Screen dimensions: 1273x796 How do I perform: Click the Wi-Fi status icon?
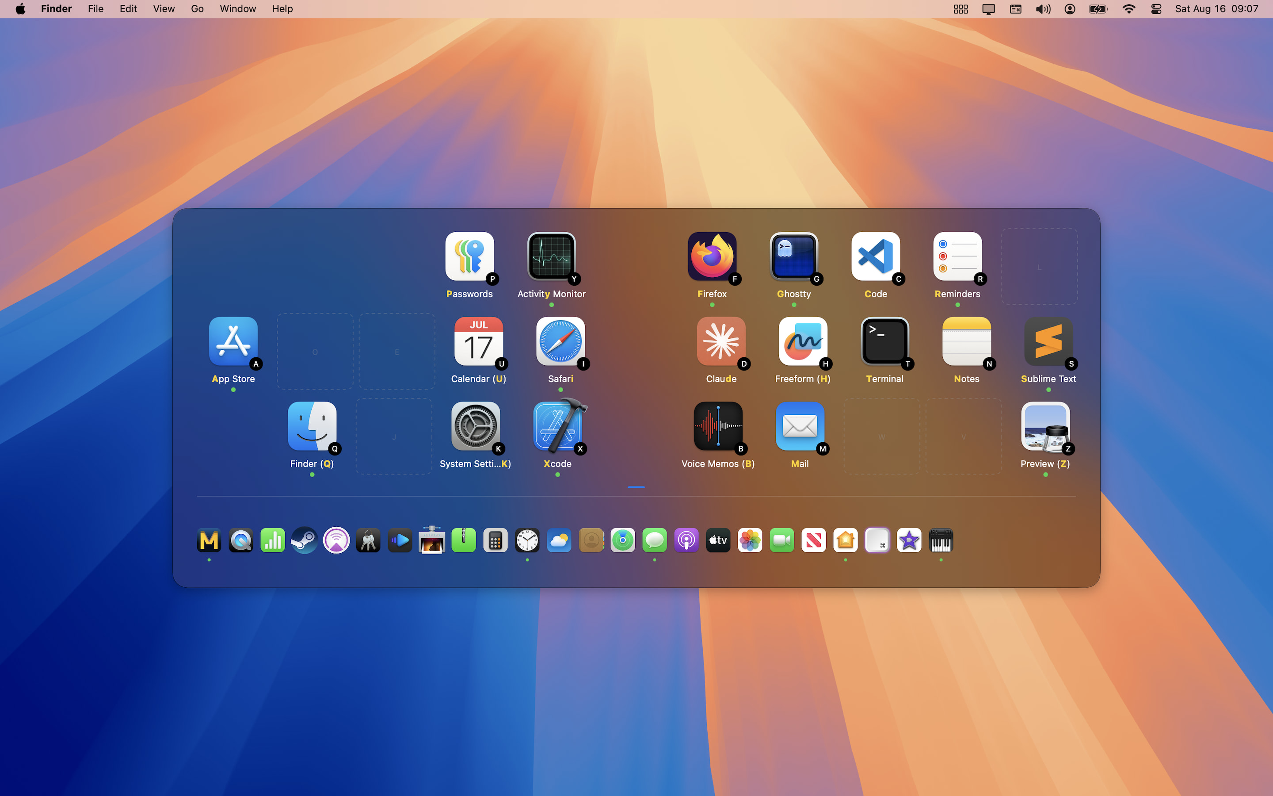(x=1128, y=9)
